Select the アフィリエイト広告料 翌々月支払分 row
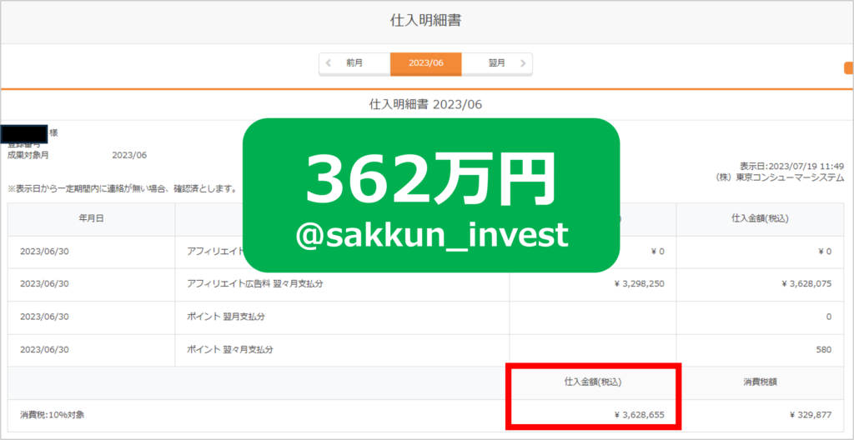This screenshot has width=854, height=440. coord(425,285)
